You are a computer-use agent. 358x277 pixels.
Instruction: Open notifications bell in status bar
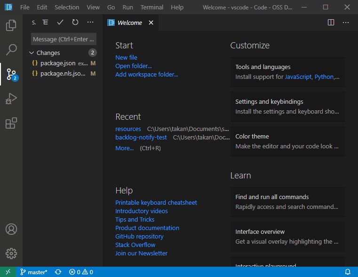pos(348,272)
